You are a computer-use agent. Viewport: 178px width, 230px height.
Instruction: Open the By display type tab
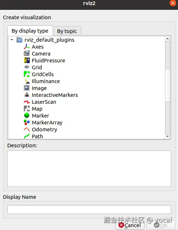click(30, 31)
